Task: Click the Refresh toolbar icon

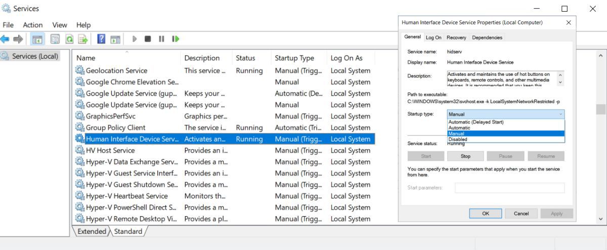Action: point(69,39)
